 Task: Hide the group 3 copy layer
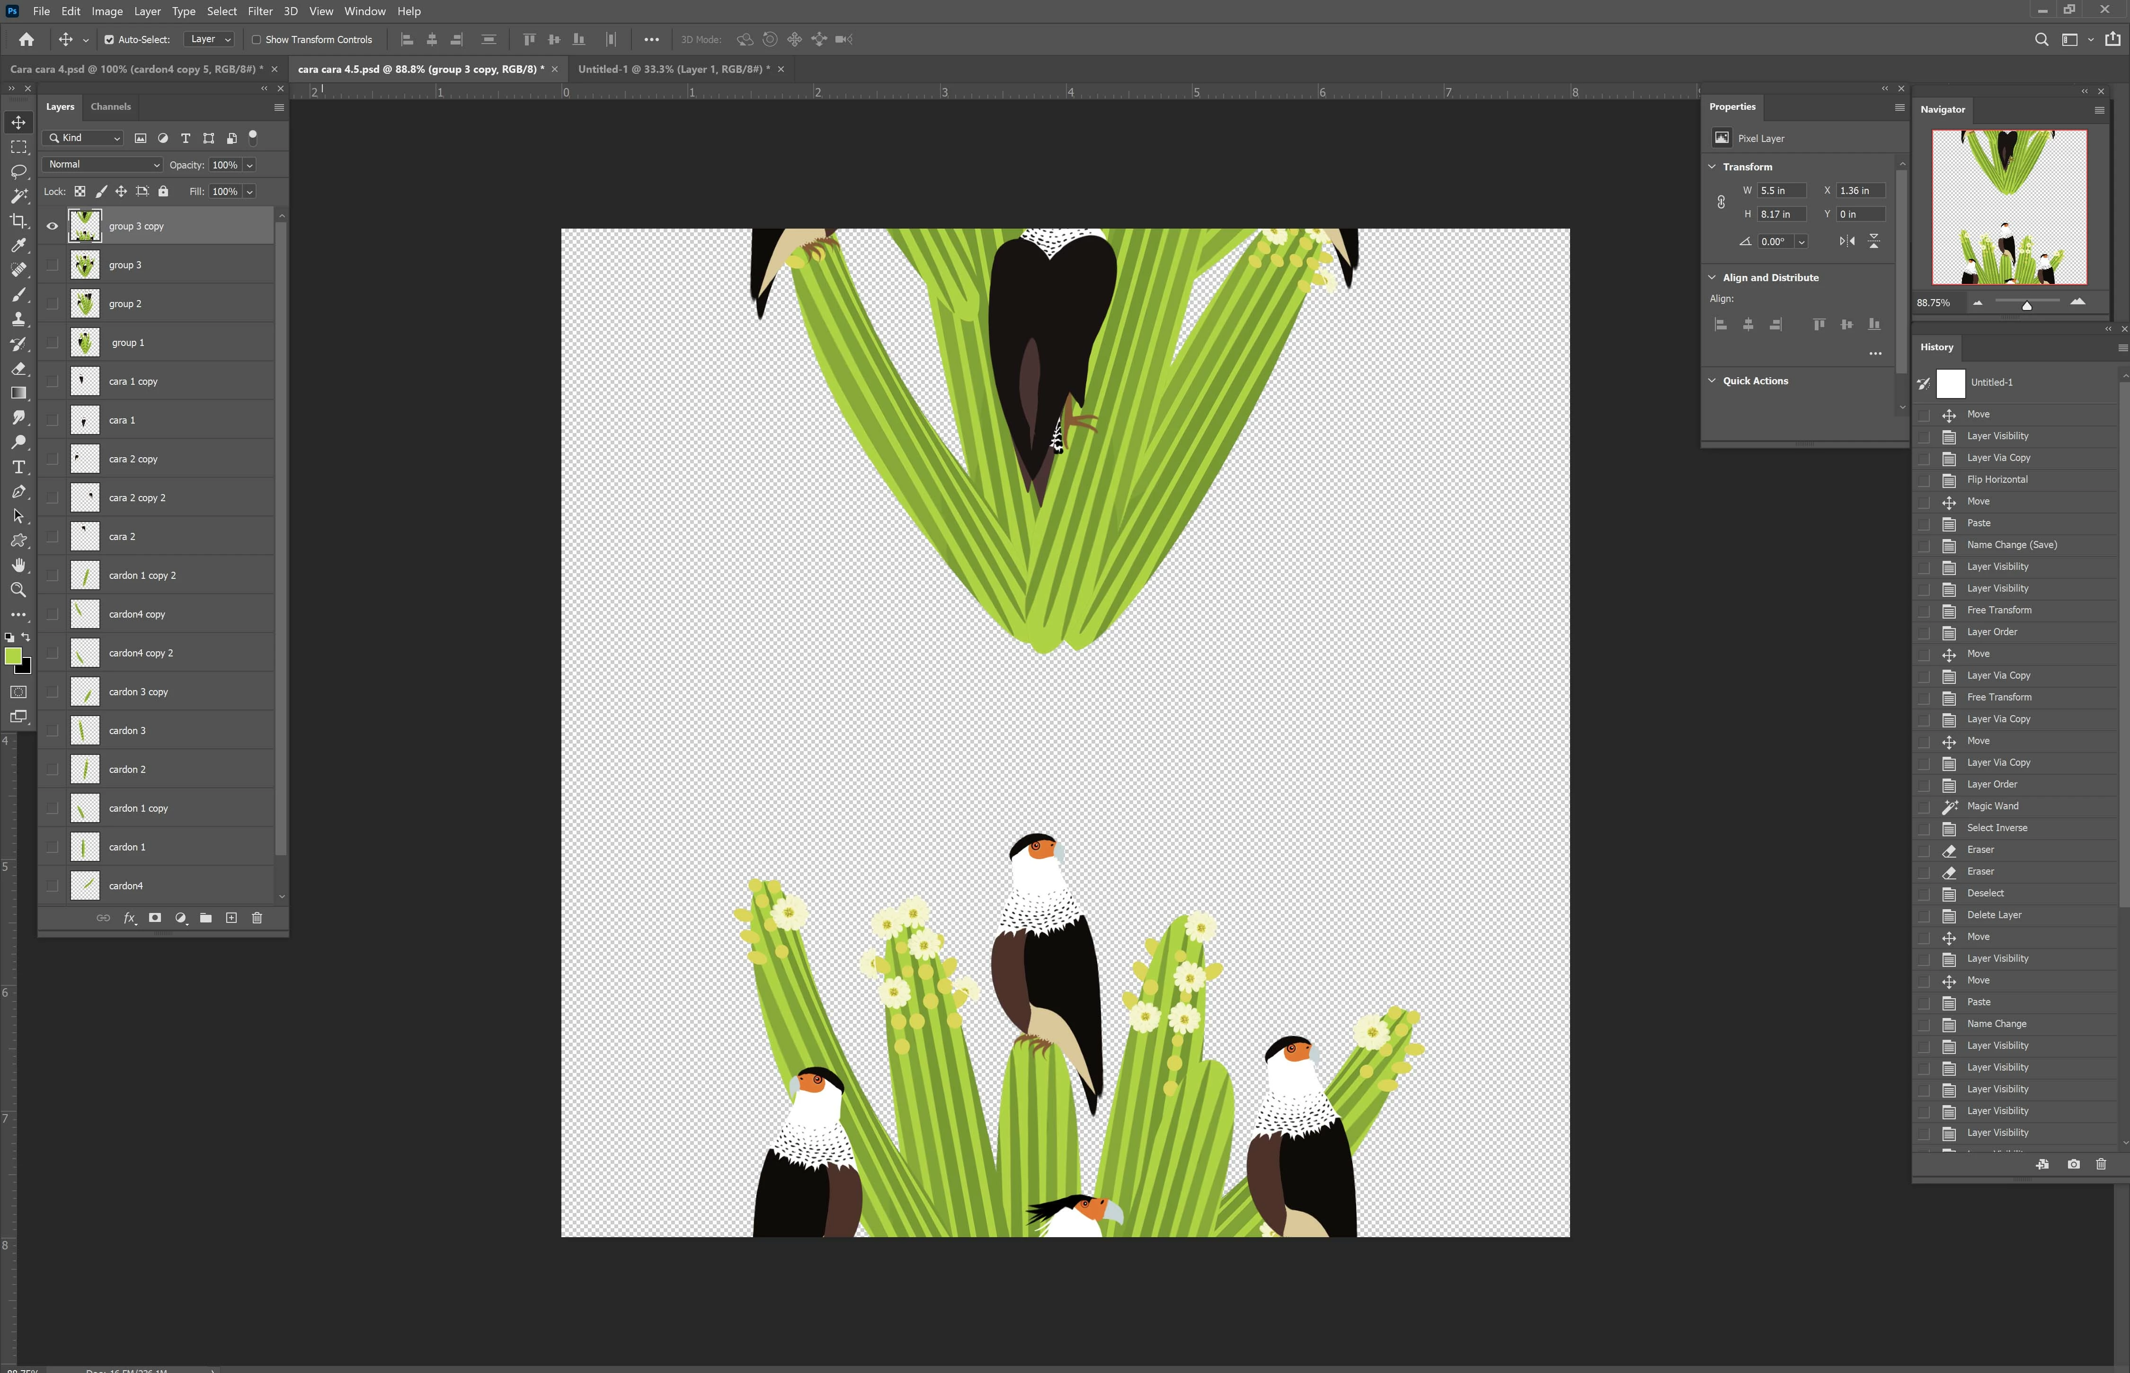(x=53, y=226)
